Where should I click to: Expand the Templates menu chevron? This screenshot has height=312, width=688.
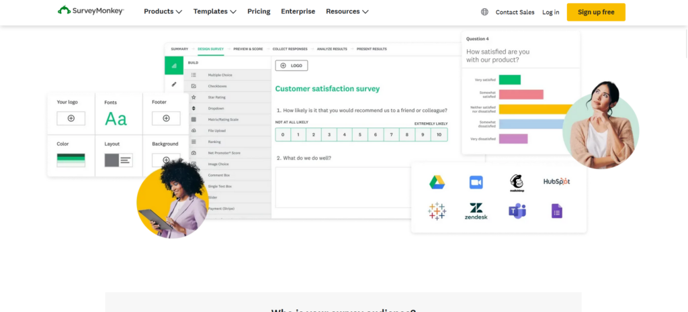(x=233, y=12)
